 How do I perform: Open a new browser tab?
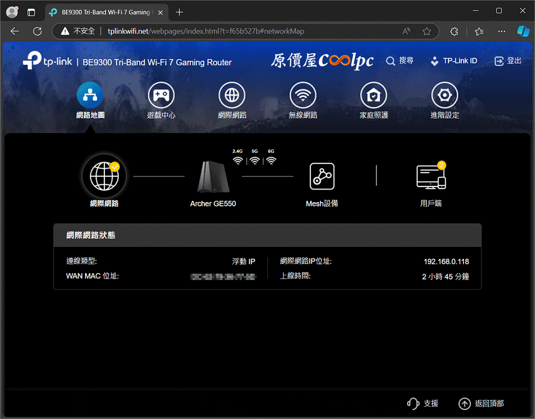tap(179, 13)
